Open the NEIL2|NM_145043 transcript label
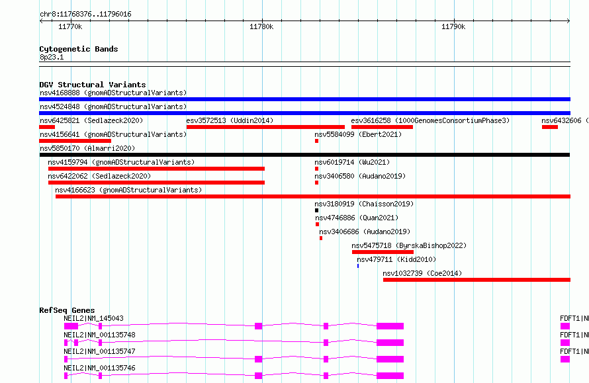 tap(93, 318)
